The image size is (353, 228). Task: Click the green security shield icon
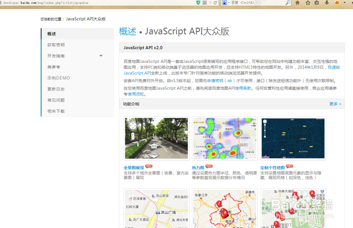pyautogui.click(x=198, y=3)
